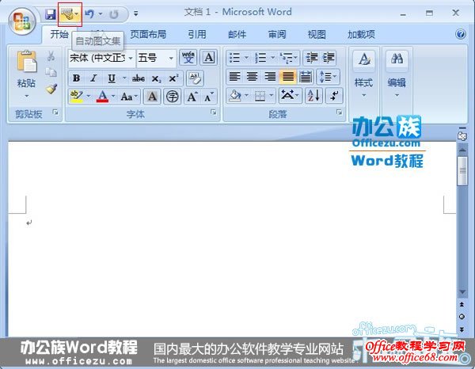Grow the font size
The image size is (475, 369).
coord(192,97)
